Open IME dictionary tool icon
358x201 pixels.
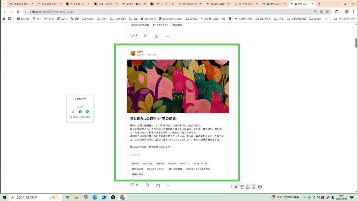248,187
